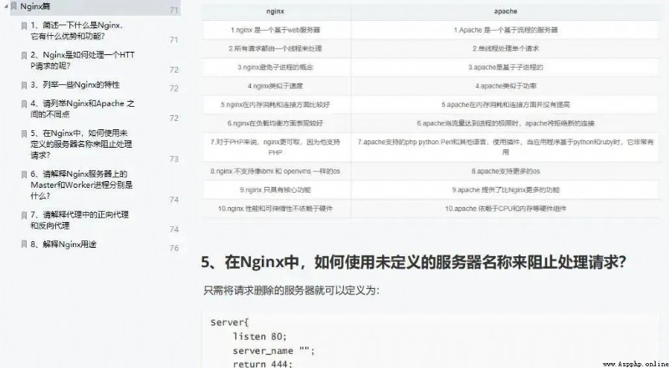Click table cell 2.单线程处理单个请求
Viewport: 669px width, 368px height.
point(506,48)
